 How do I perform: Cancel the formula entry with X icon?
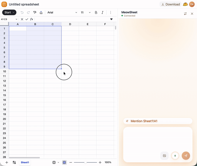(x=22, y=19)
